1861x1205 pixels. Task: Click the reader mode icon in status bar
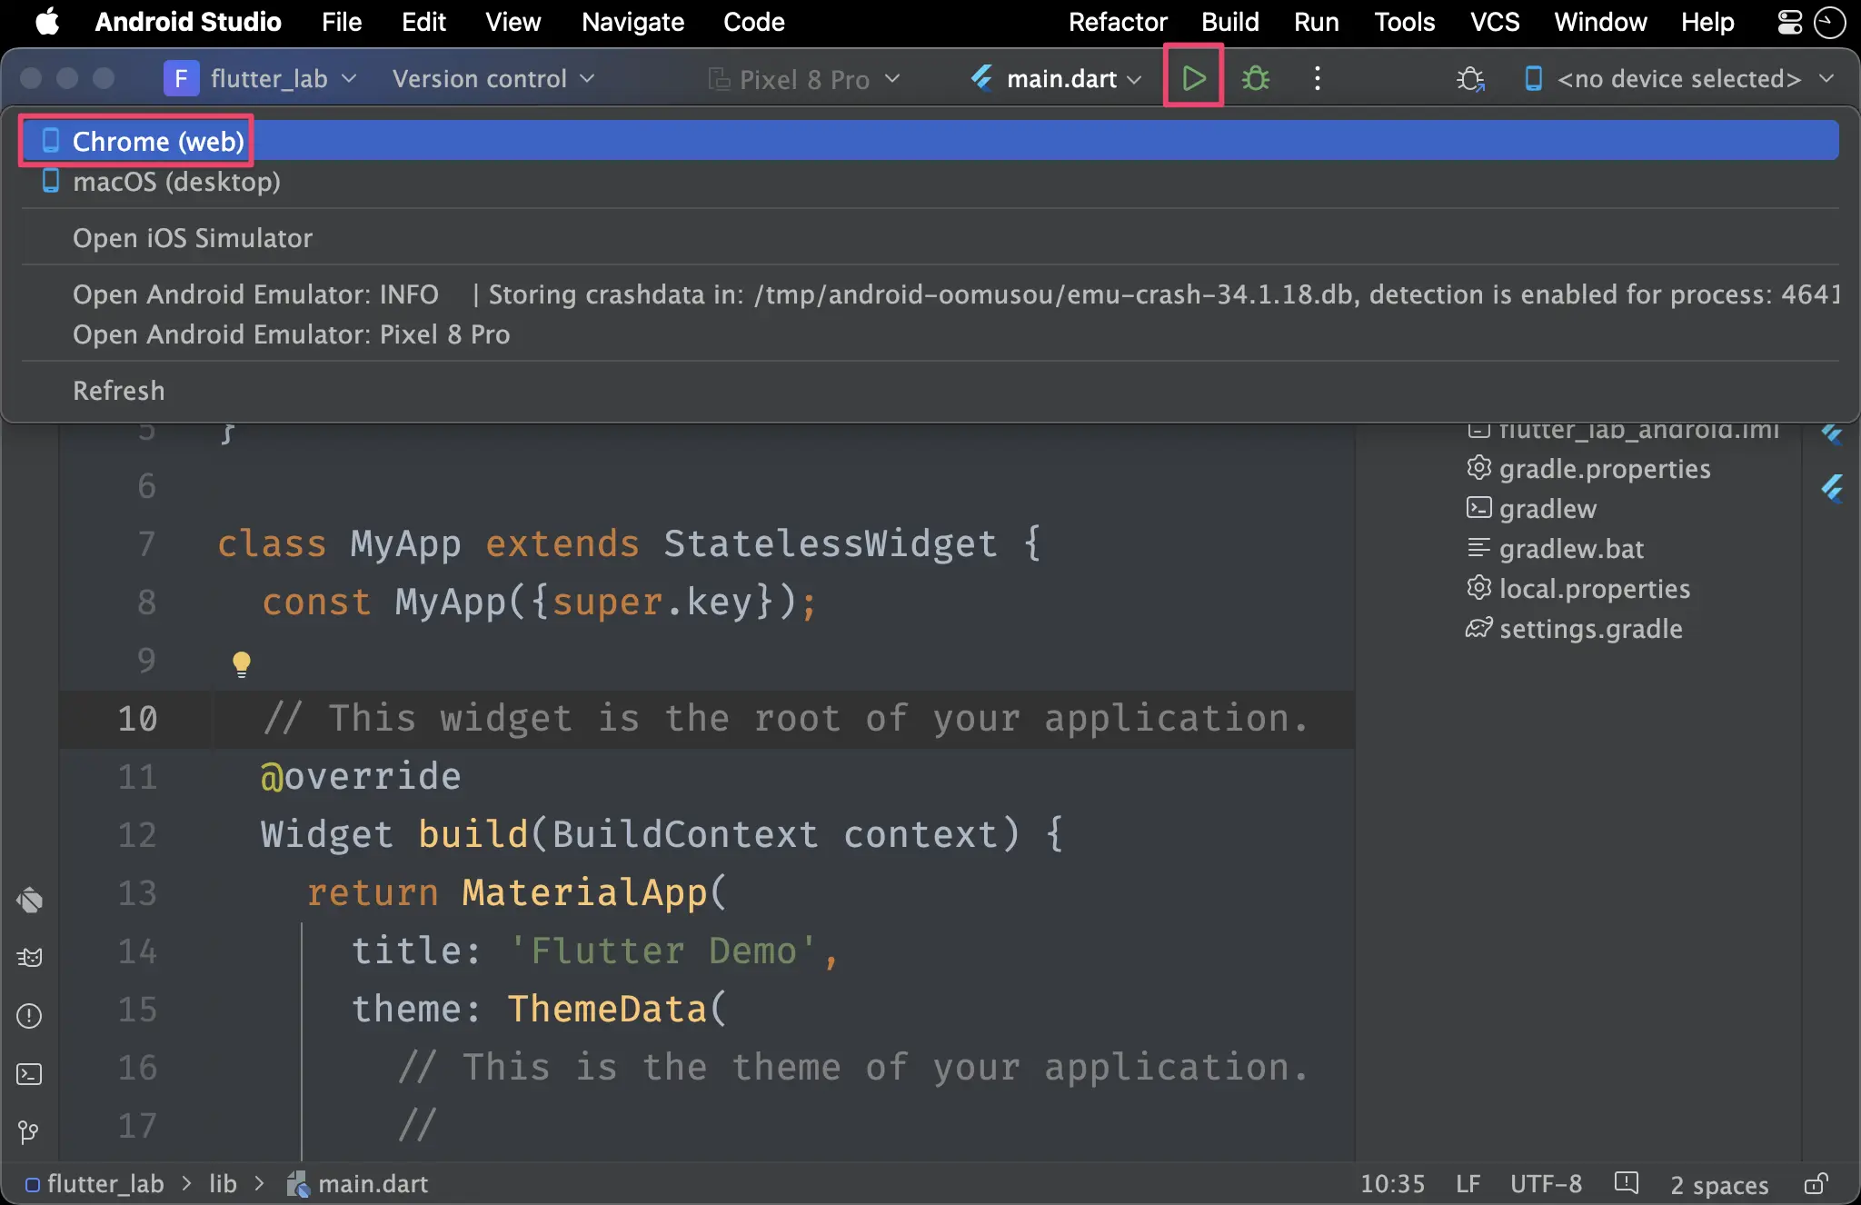1626,1183
